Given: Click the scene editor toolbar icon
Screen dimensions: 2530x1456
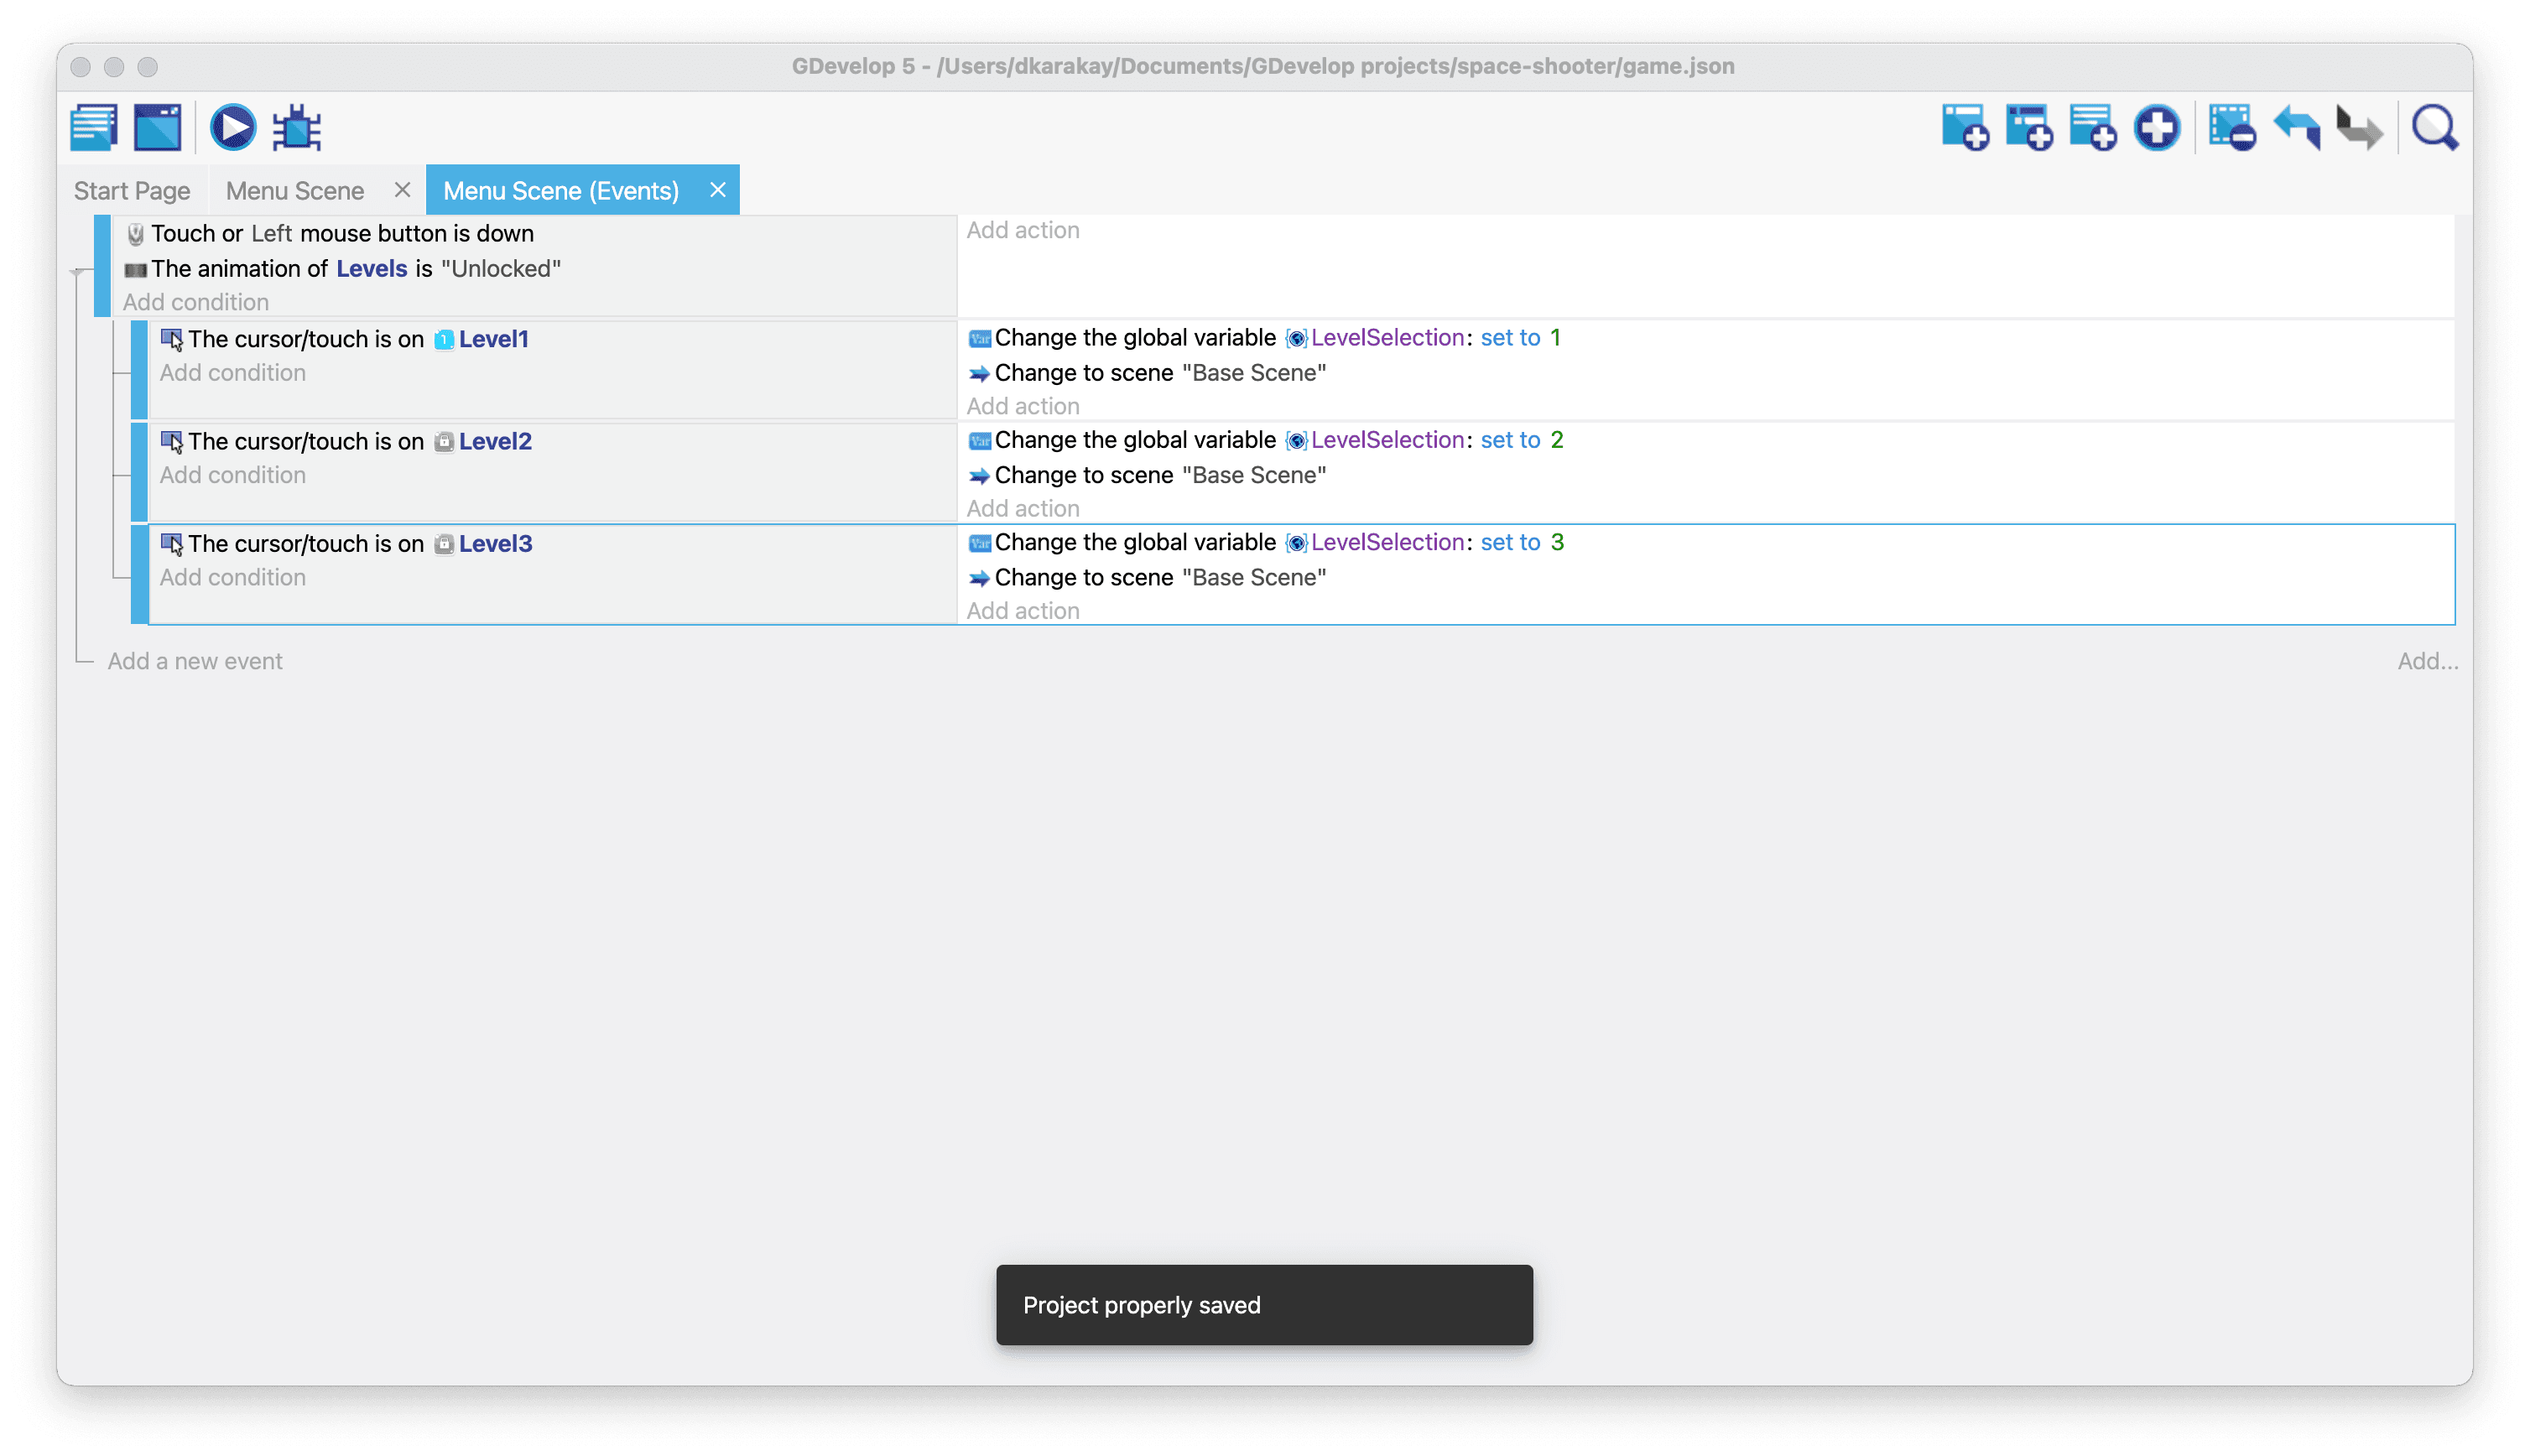Looking at the screenshot, I should [158, 128].
